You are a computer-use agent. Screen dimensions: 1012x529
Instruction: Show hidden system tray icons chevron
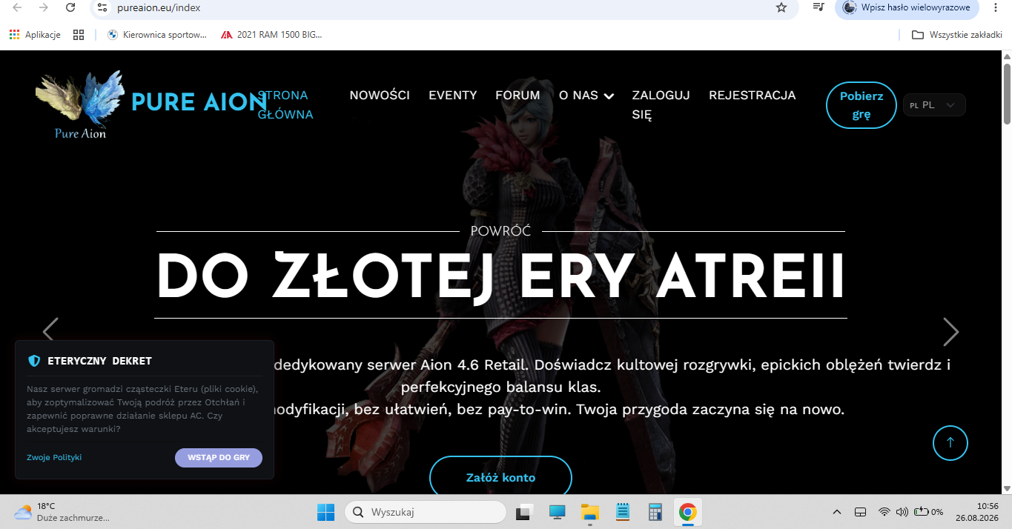point(837,512)
